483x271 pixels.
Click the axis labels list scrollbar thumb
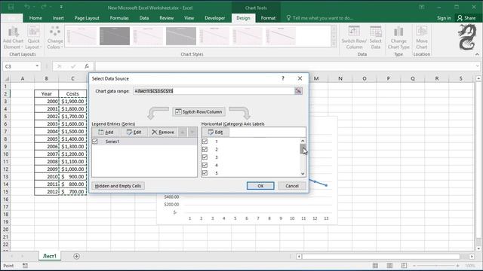pyautogui.click(x=303, y=149)
